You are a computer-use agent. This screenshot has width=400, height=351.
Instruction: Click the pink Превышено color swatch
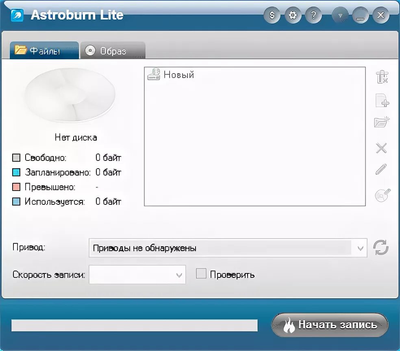[x=16, y=187]
